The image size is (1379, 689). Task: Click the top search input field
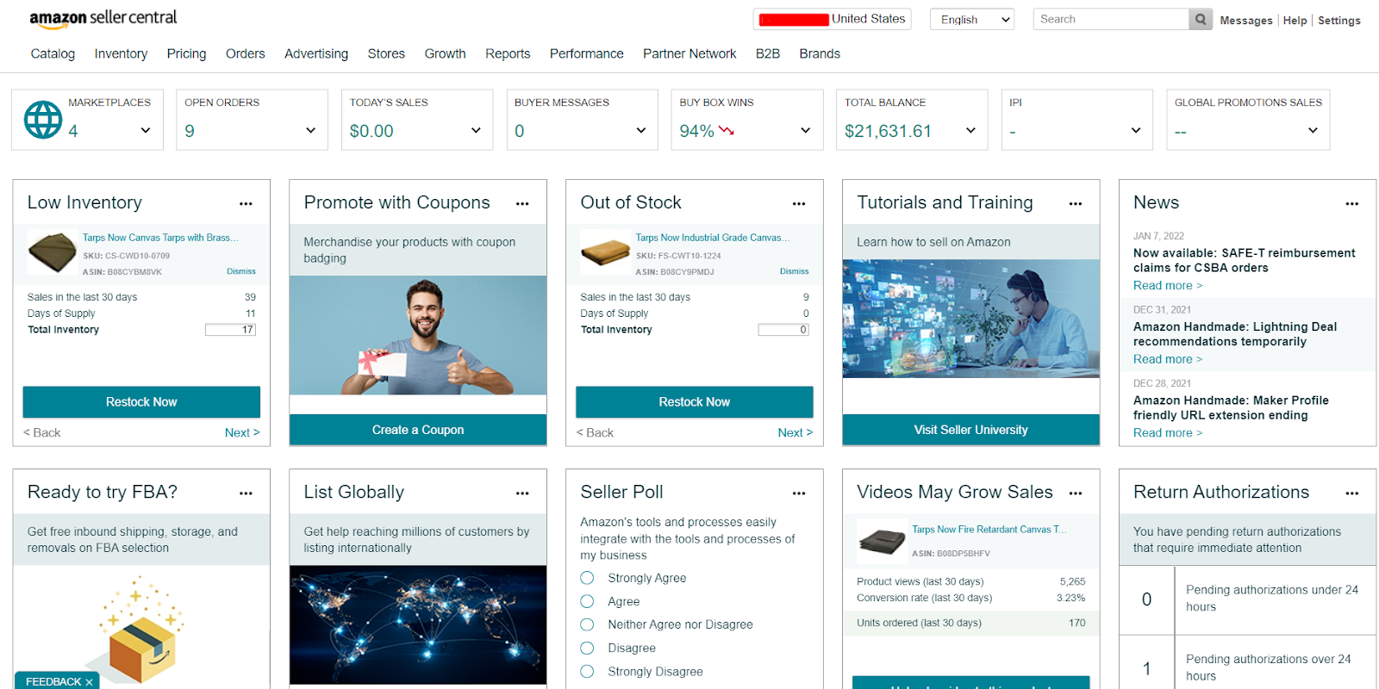(x=1111, y=19)
